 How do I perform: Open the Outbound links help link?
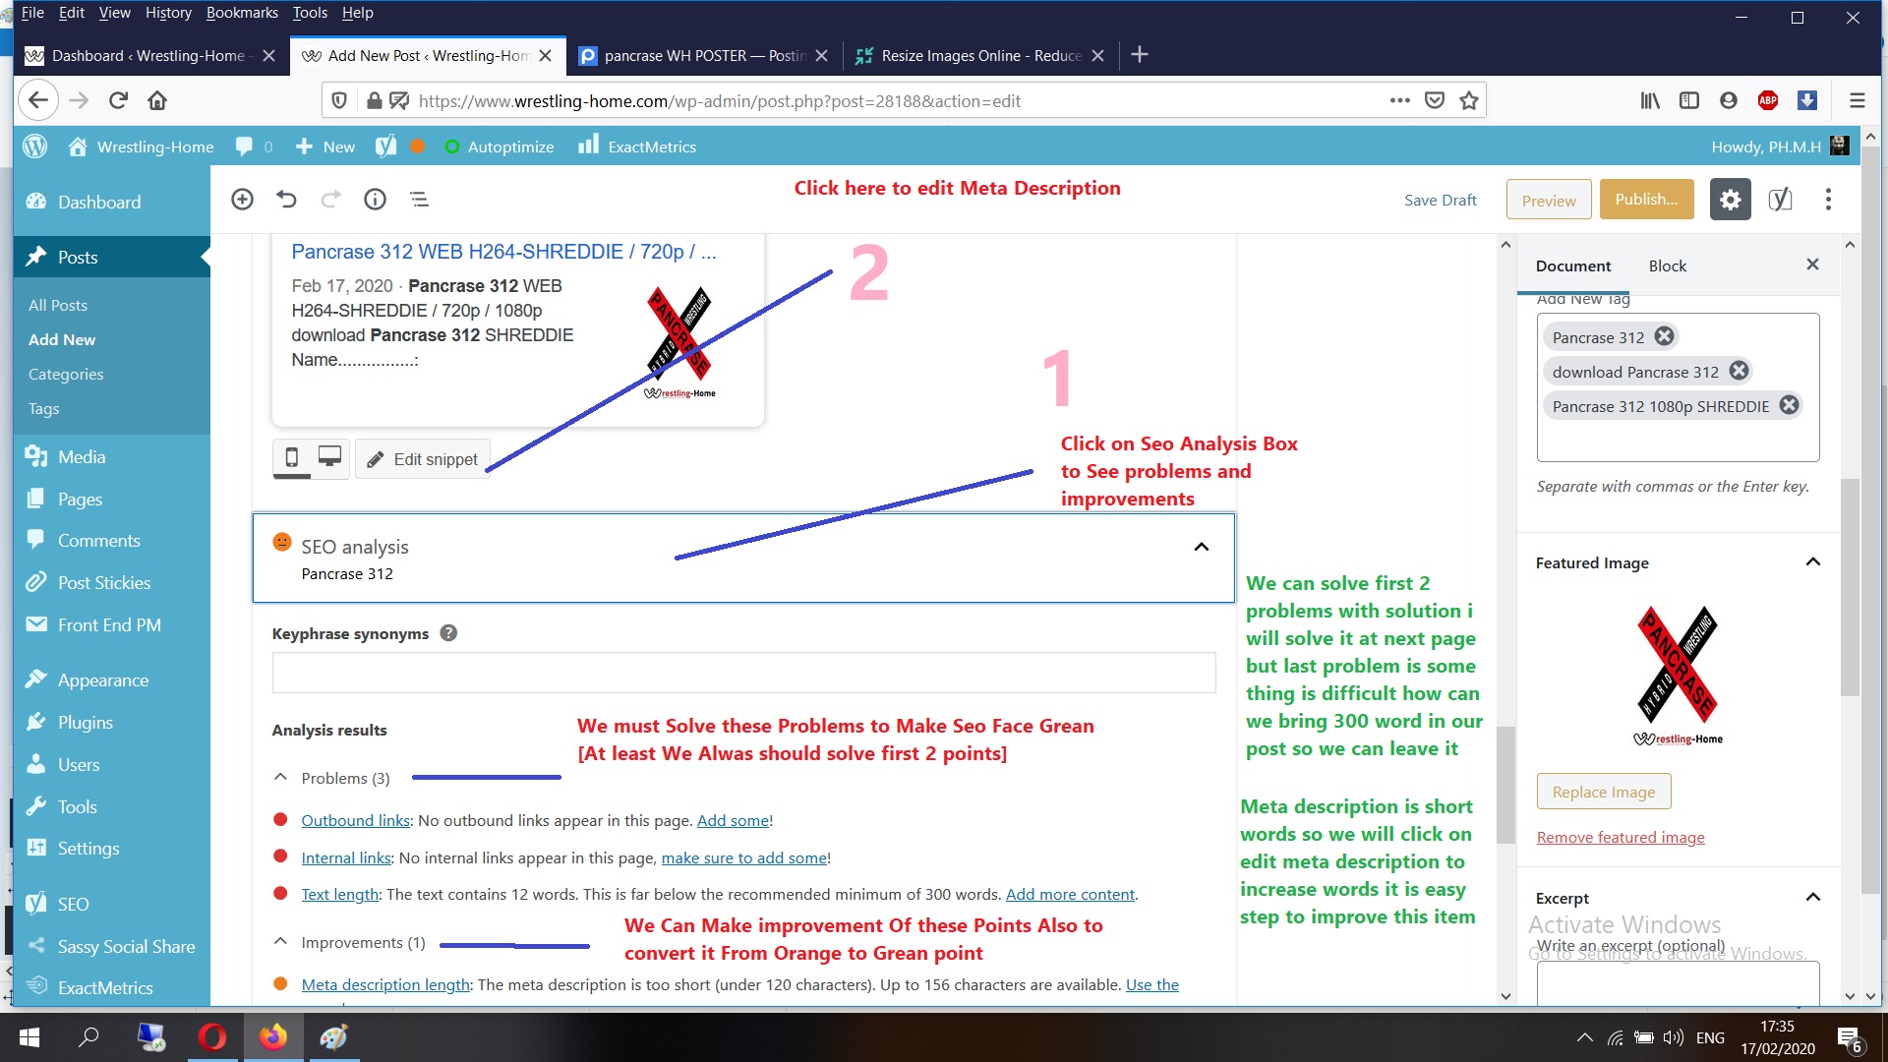click(355, 820)
